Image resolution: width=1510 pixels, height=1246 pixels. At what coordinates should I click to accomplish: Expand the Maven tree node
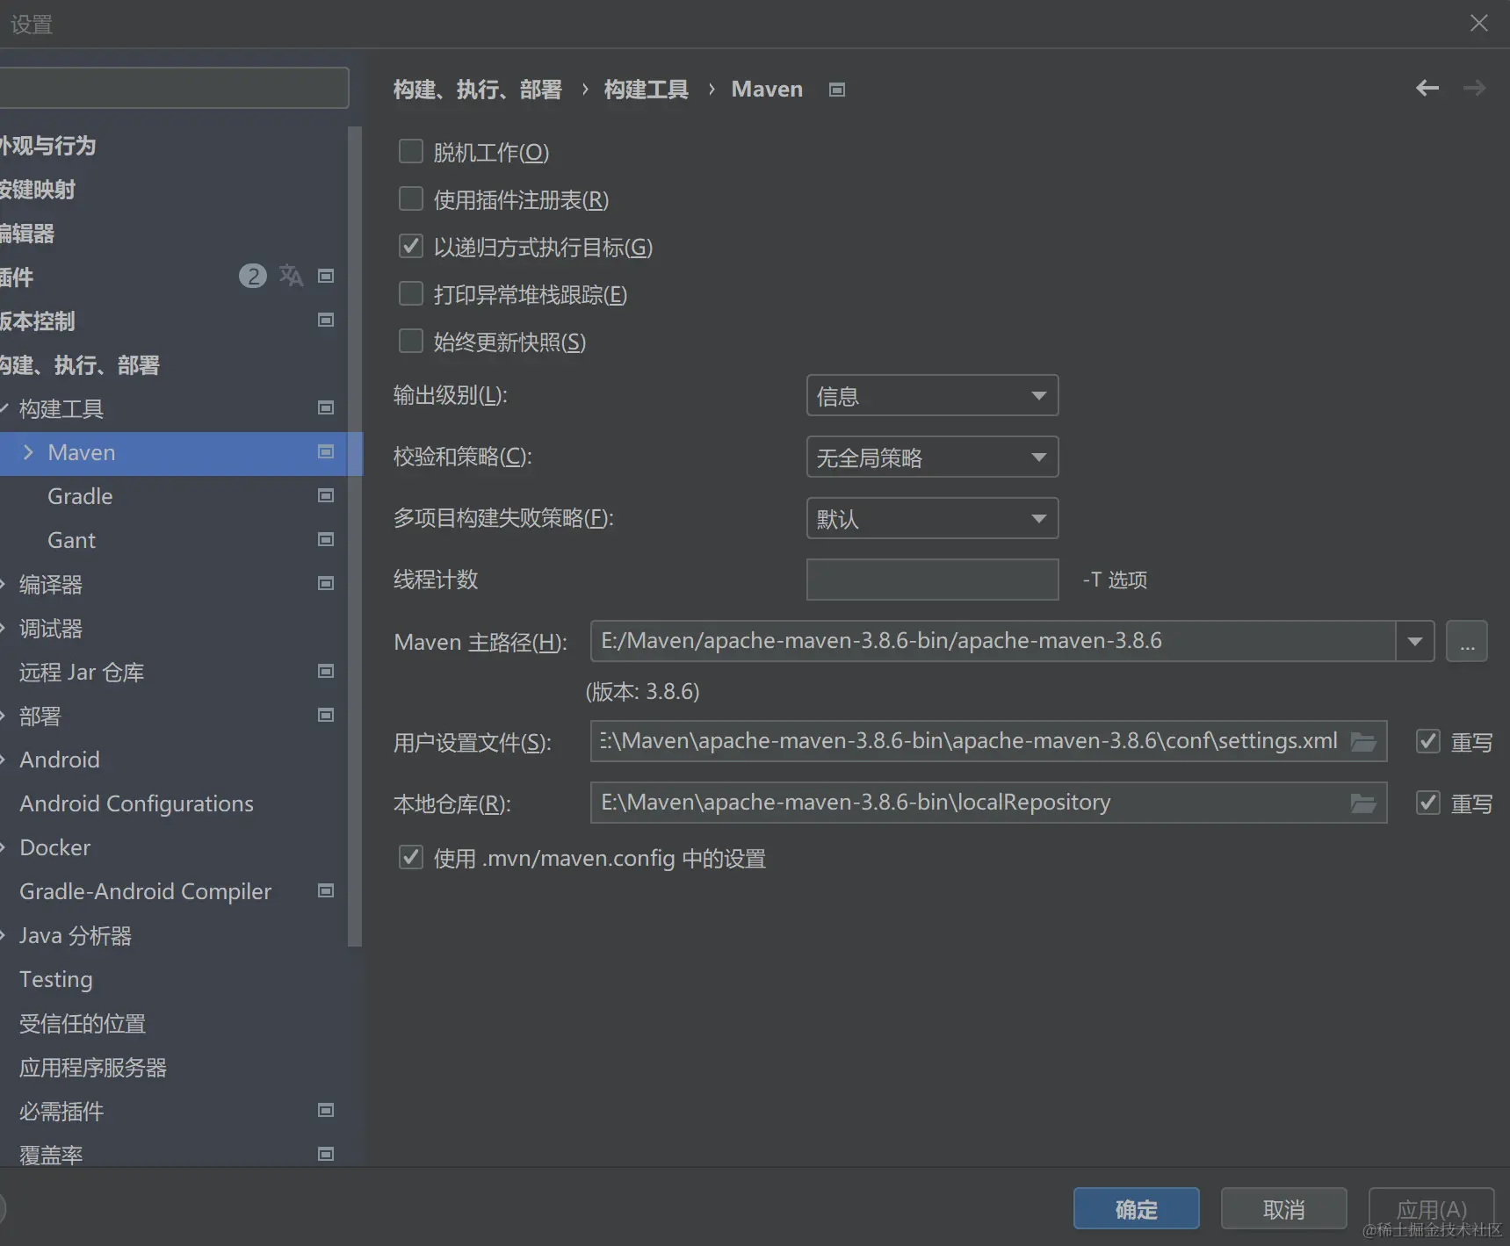pos(28,452)
